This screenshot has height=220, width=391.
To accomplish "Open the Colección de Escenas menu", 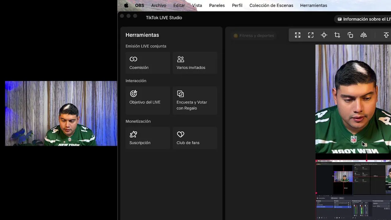I will [271, 5].
